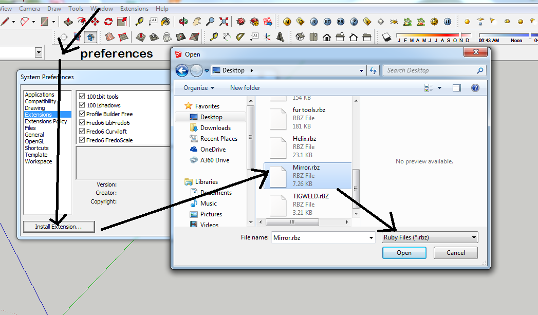Open the Draw menu
Image resolution: width=538 pixels, height=315 pixels.
(x=54, y=9)
